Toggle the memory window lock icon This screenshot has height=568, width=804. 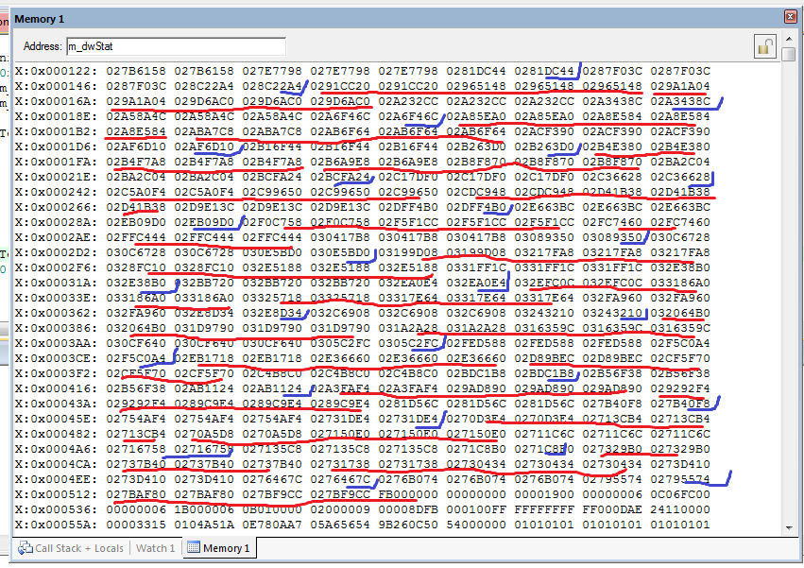[764, 45]
